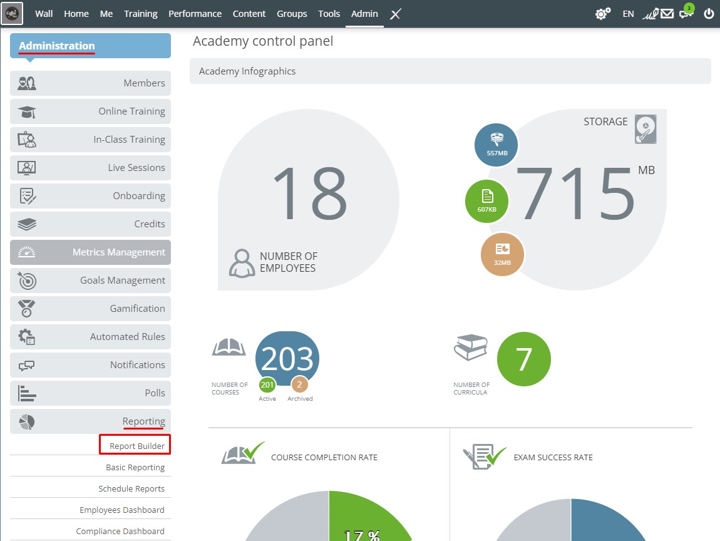Click the Live Sessions screen icon
The width and height of the screenshot is (720, 541).
pos(27,168)
